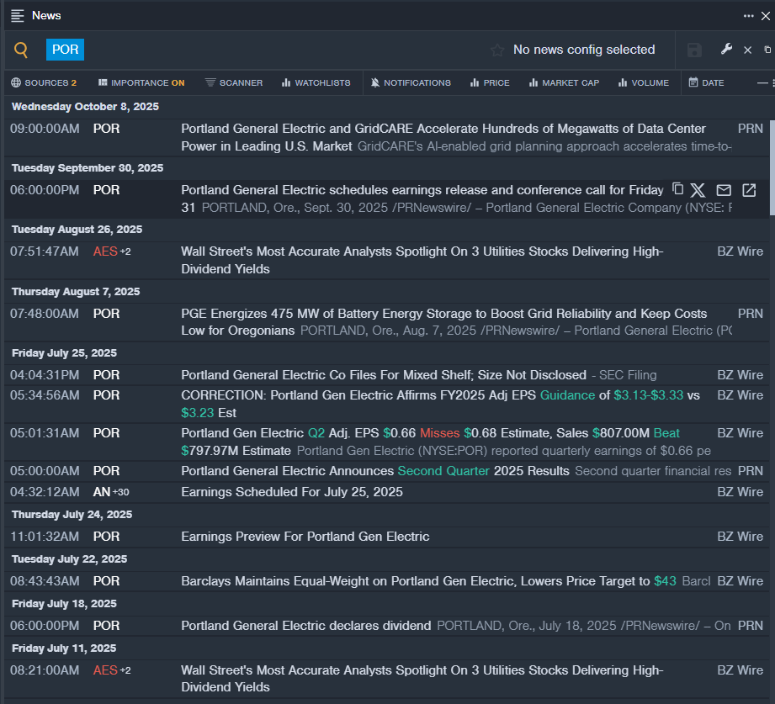Open the Scanner filter

pyautogui.click(x=233, y=82)
